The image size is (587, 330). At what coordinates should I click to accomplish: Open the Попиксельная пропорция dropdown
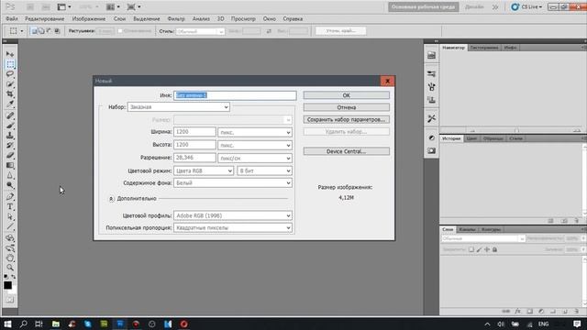(x=233, y=228)
